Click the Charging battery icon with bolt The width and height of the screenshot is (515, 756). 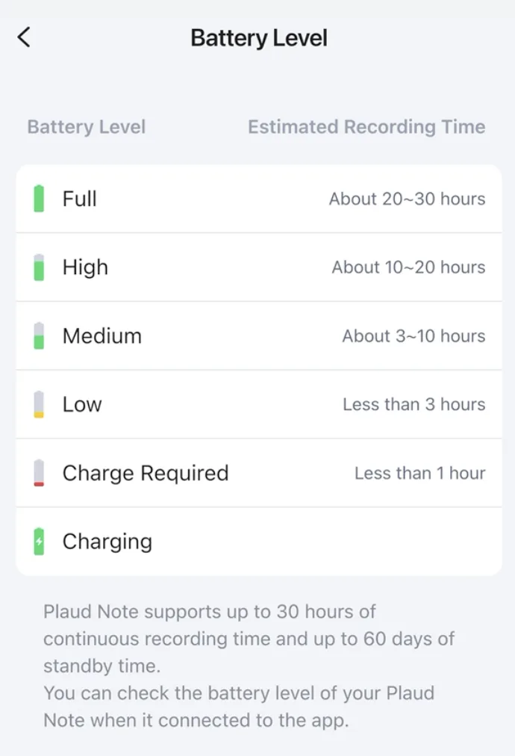(x=39, y=542)
